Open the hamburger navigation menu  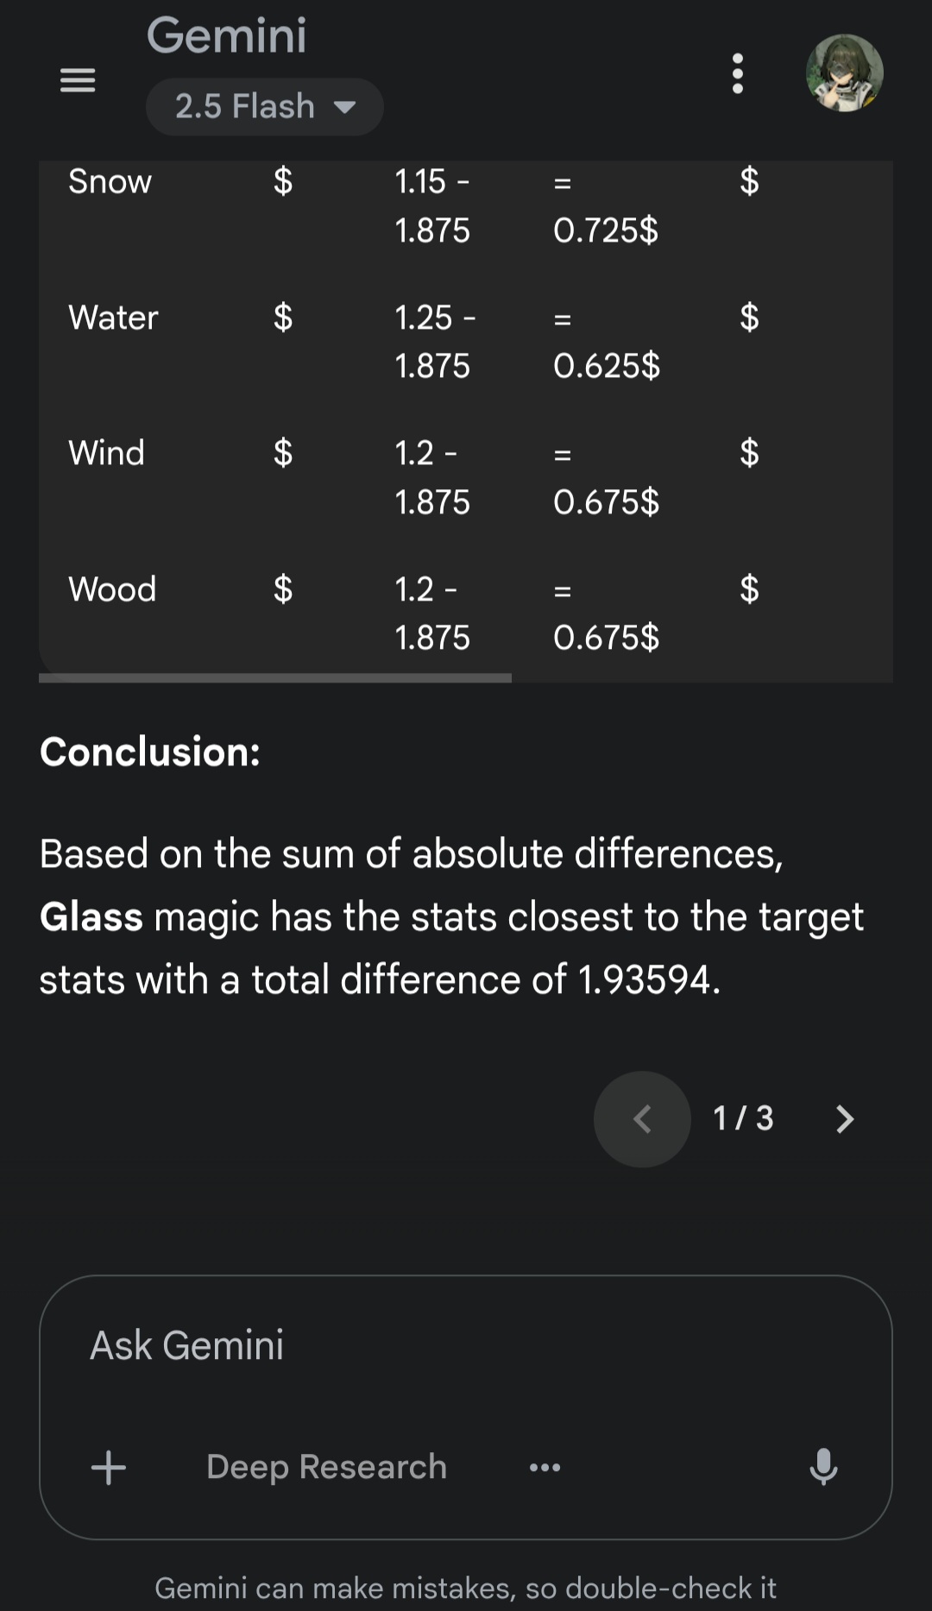(x=78, y=80)
